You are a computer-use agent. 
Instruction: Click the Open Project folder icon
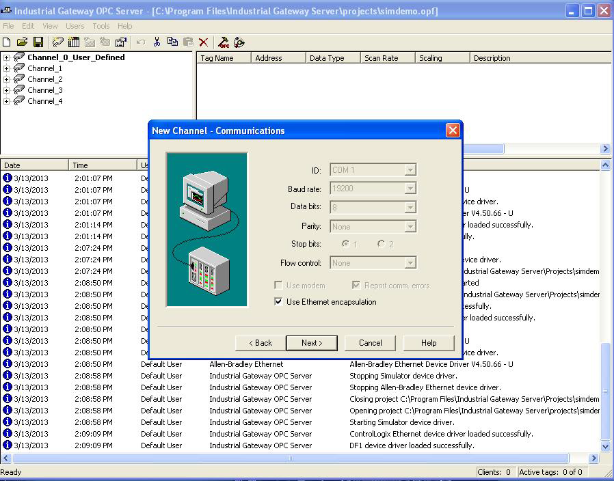(x=23, y=42)
